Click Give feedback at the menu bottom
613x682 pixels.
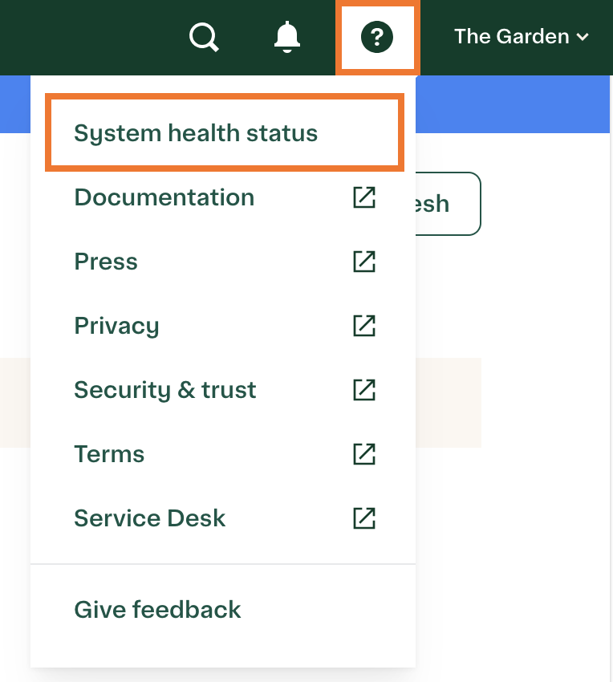pyautogui.click(x=157, y=610)
